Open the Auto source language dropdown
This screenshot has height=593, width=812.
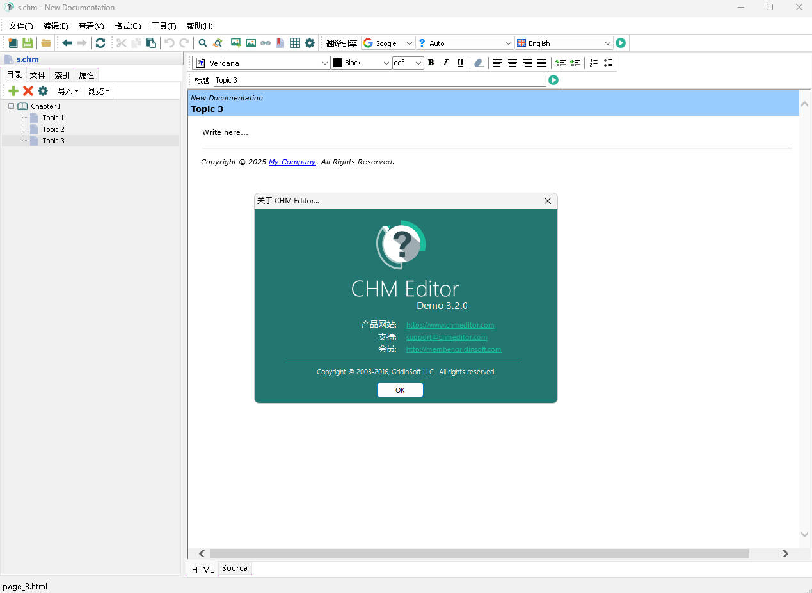(x=465, y=43)
